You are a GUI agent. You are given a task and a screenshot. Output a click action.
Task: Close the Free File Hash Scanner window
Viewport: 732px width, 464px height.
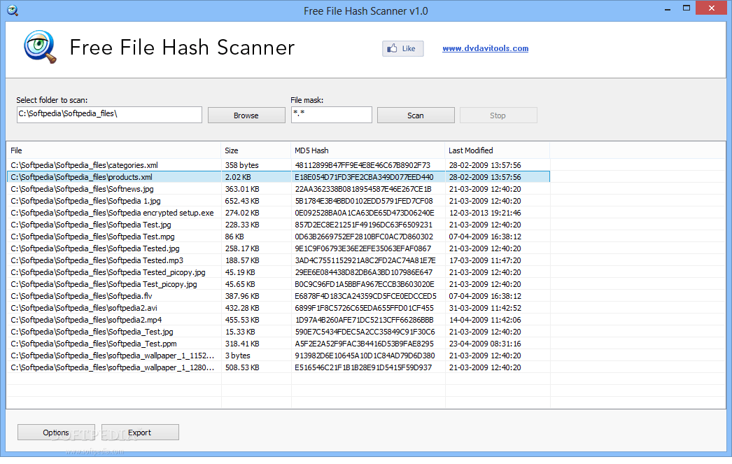[712, 8]
